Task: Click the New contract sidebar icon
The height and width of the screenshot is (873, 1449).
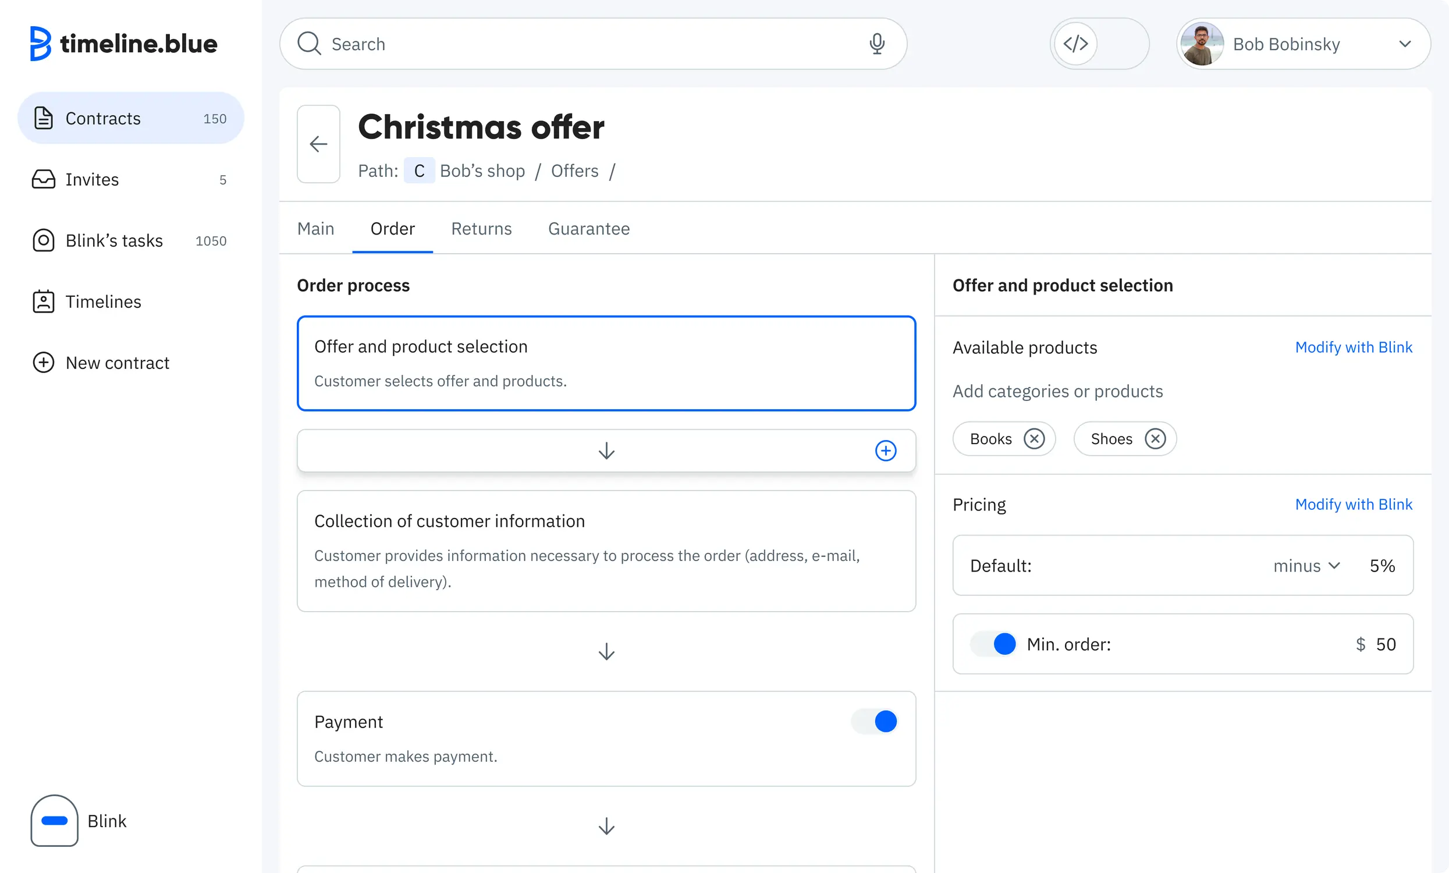Action: click(x=42, y=363)
